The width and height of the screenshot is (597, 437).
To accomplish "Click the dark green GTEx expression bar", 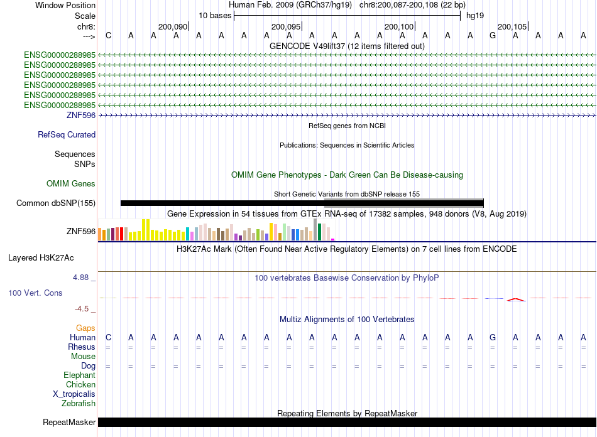I will coord(319,232).
